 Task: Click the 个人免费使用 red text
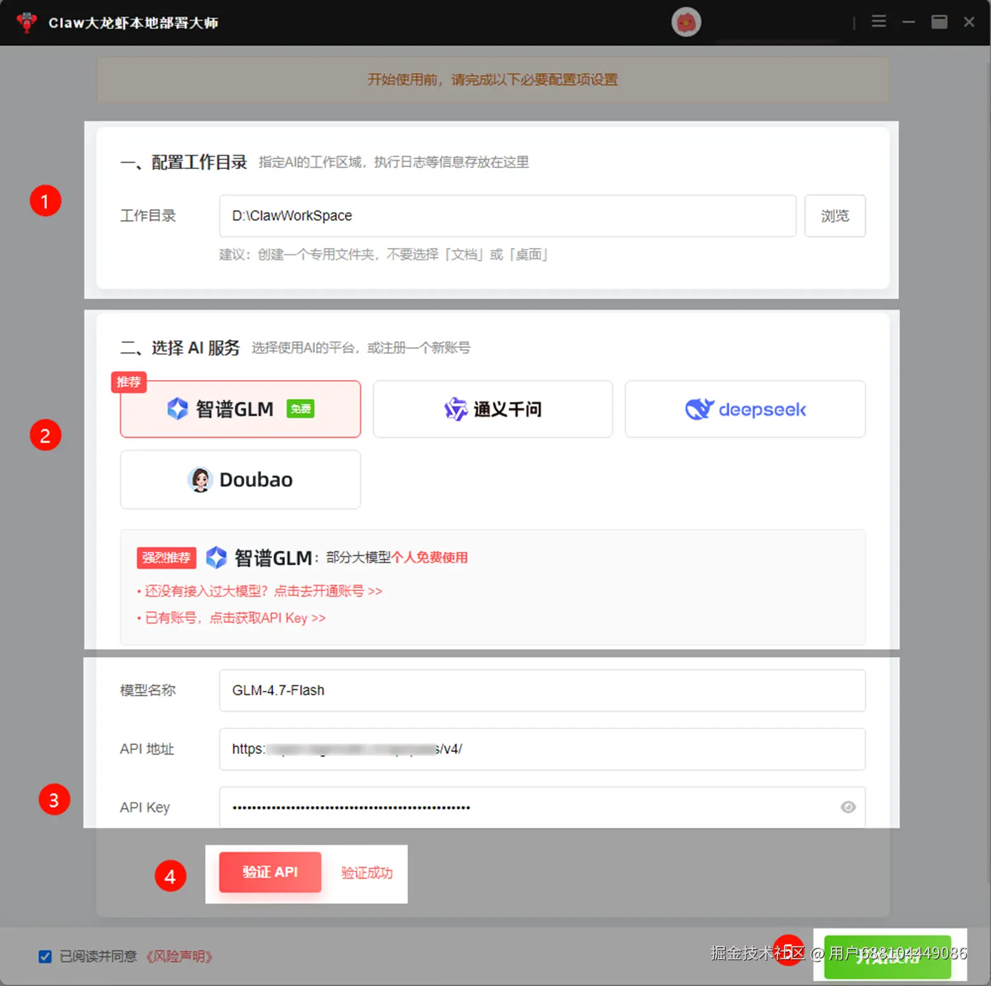coord(429,558)
